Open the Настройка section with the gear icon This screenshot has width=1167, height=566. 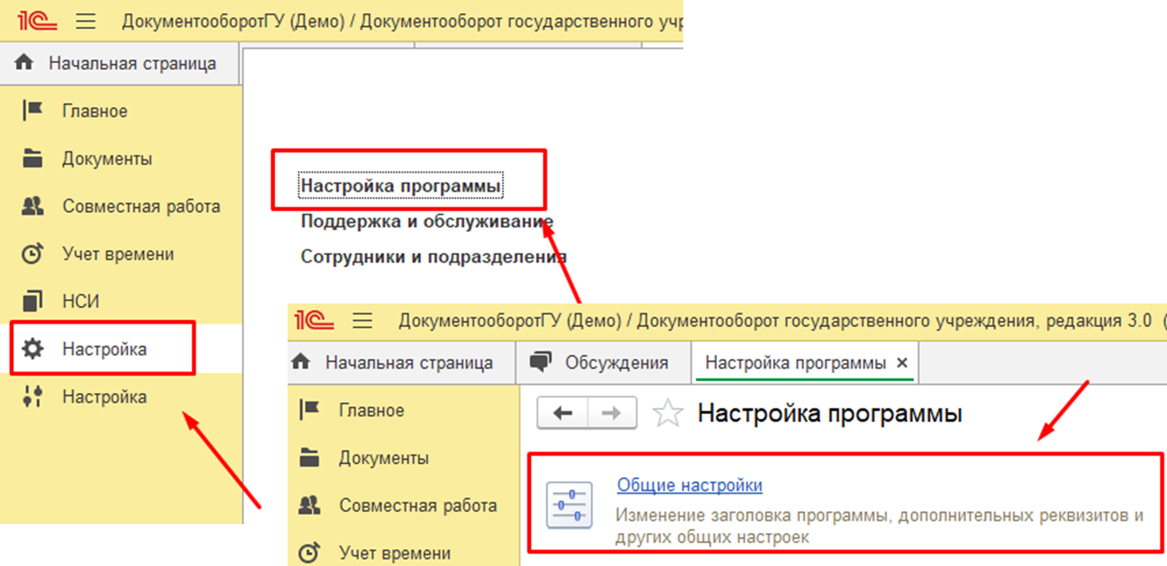(105, 350)
